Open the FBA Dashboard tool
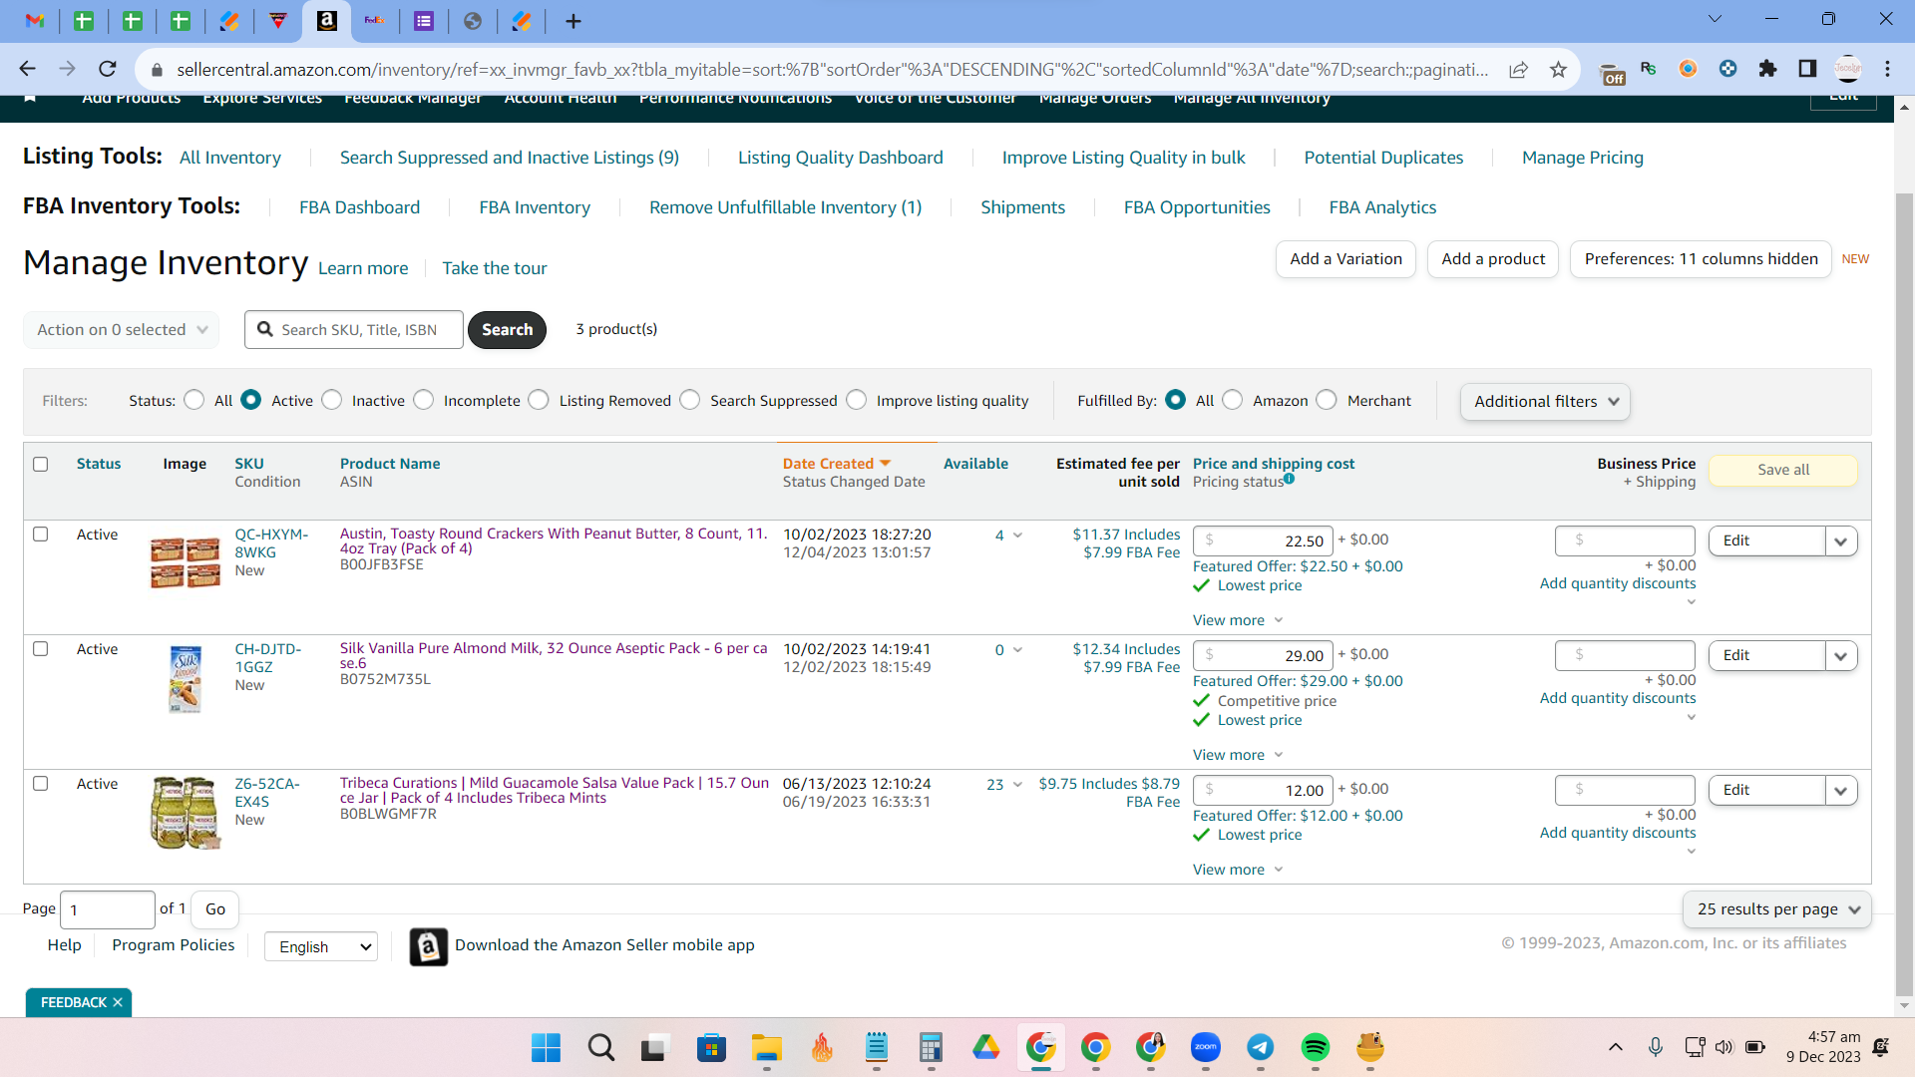This screenshot has height=1077, width=1915. [x=359, y=207]
